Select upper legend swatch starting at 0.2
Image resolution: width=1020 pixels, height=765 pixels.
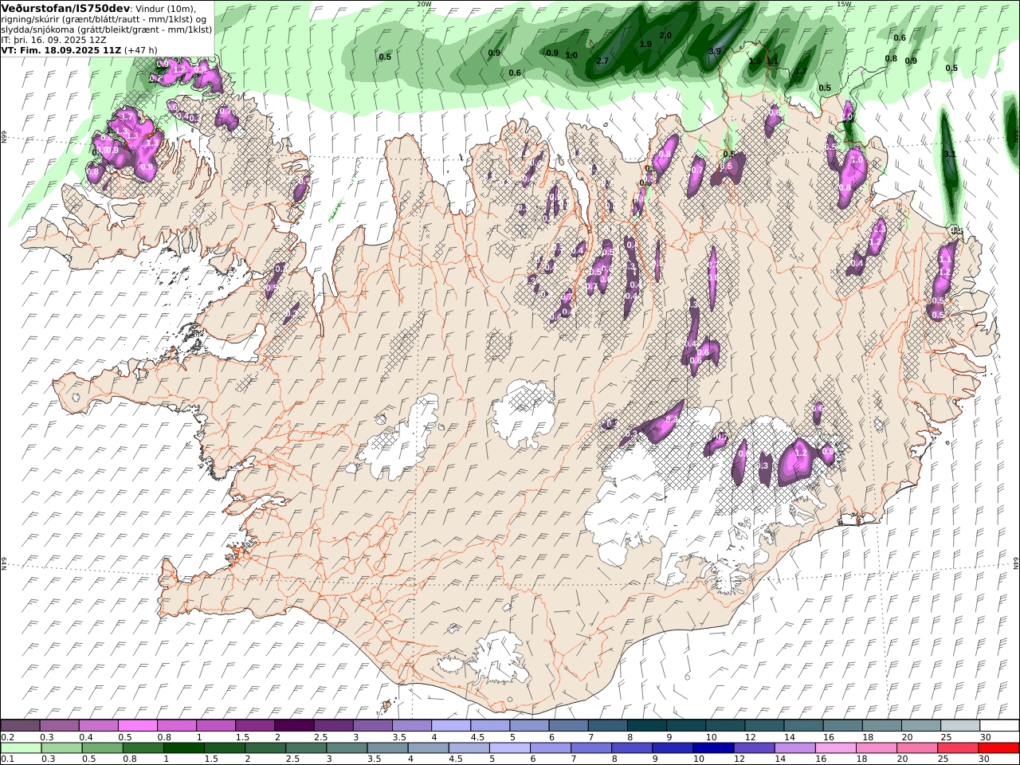[x=20, y=725]
